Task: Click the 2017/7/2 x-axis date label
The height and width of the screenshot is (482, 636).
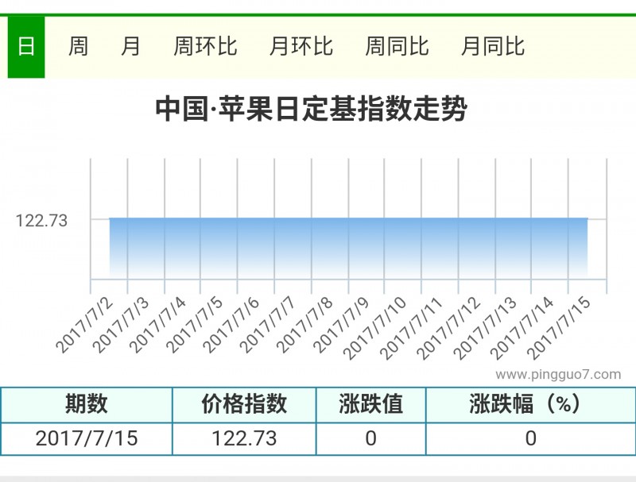Action: point(84,326)
